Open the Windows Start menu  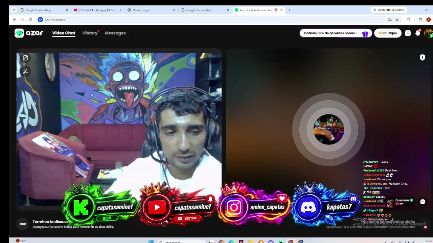[x=151, y=241]
